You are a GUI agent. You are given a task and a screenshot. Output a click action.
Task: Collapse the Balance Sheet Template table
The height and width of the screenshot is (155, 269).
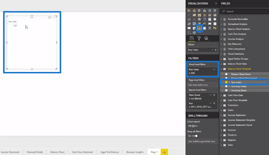click(221, 69)
